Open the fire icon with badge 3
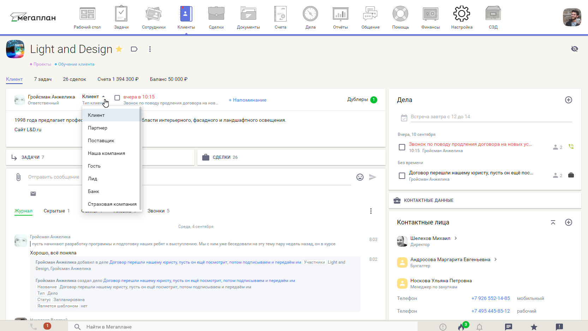 coord(462,326)
